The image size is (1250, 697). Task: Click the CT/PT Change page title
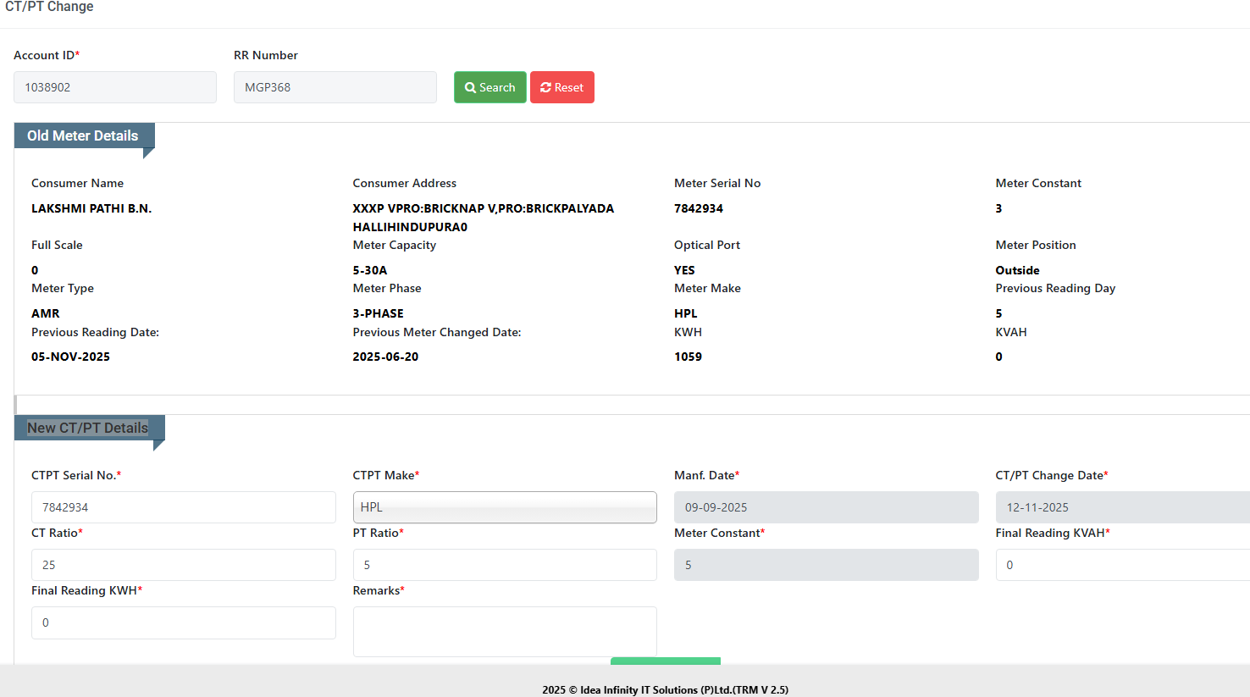pyautogui.click(x=49, y=7)
